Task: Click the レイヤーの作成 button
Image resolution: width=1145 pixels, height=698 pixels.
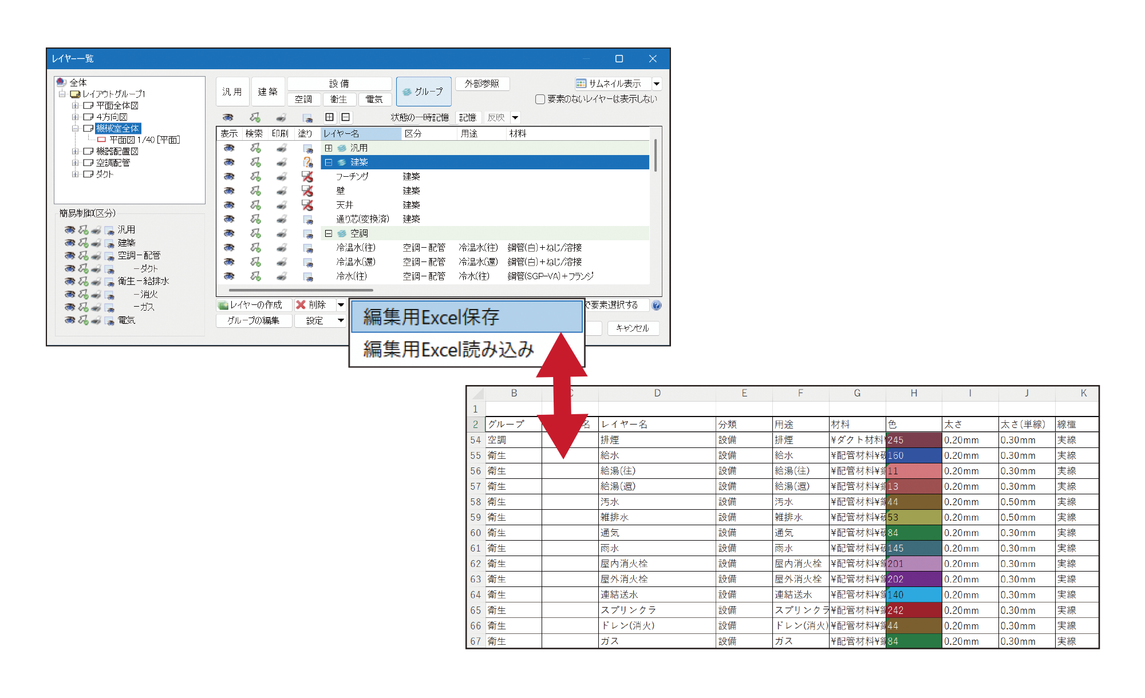Action: tap(254, 304)
